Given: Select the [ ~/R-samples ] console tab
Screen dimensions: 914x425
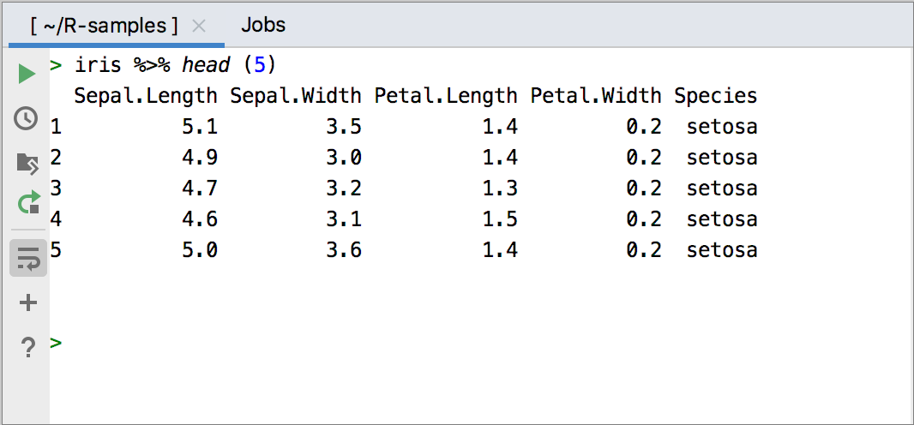Looking at the screenshot, I should coord(104,26).
